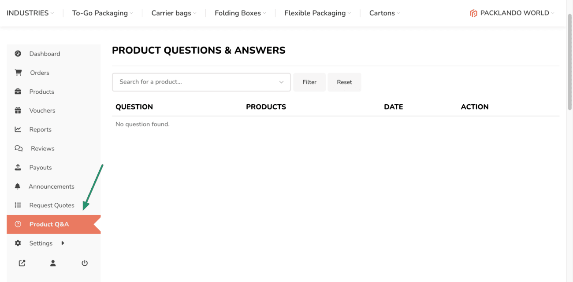Click the Announcements bell icon
Image resolution: width=573 pixels, height=282 pixels.
18,186
